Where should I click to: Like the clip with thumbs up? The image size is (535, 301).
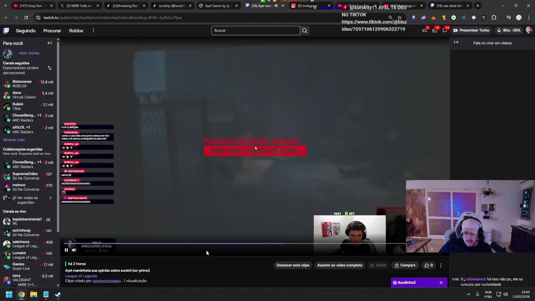click(429, 265)
